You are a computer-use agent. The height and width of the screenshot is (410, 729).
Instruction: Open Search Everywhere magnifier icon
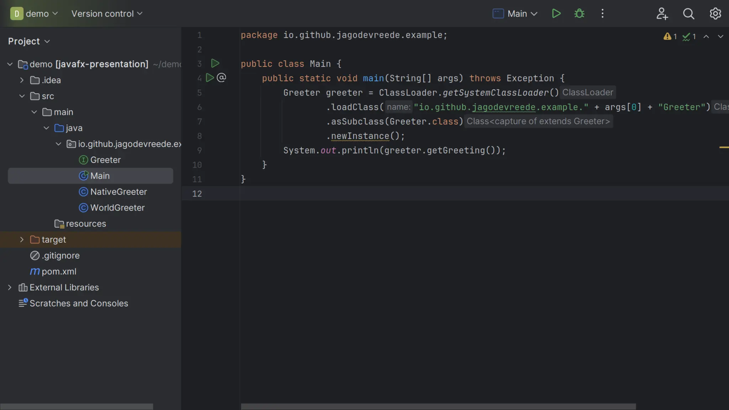[x=688, y=14]
